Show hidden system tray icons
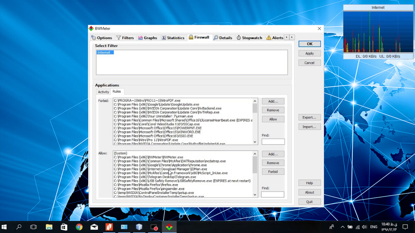 (343, 227)
